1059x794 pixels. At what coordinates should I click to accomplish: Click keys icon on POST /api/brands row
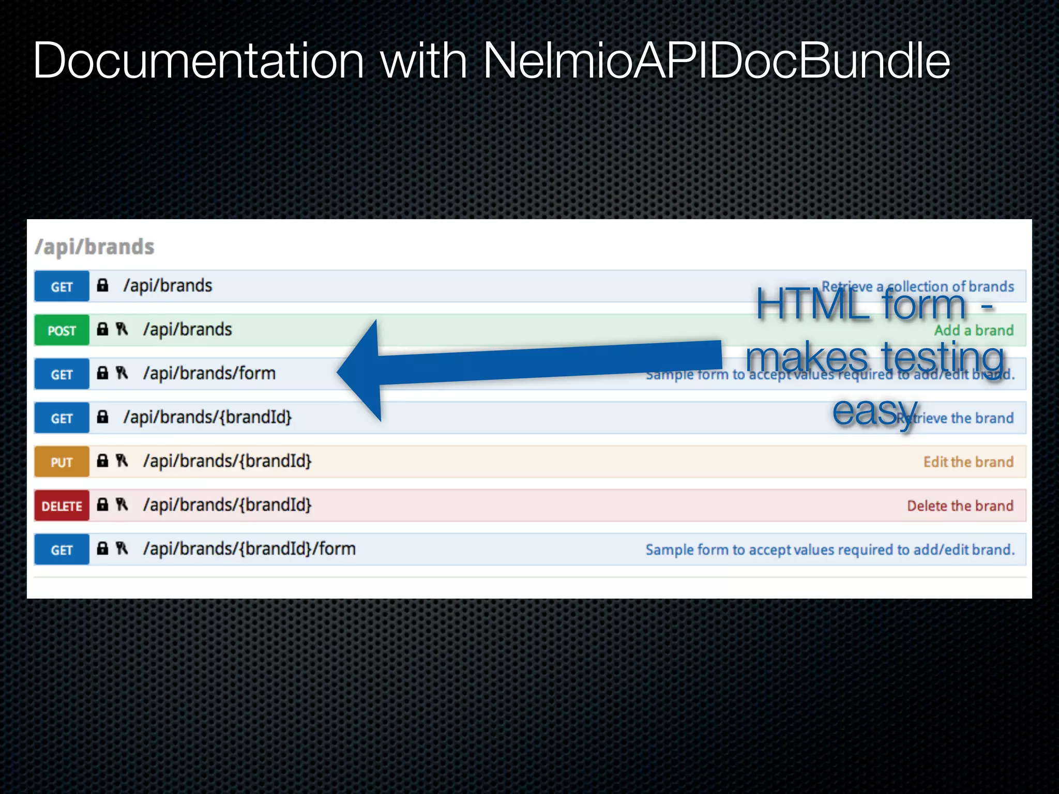(x=122, y=329)
